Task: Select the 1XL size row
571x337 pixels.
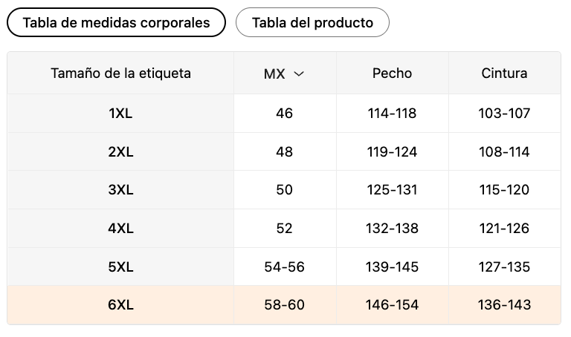Action: pyautogui.click(x=120, y=114)
